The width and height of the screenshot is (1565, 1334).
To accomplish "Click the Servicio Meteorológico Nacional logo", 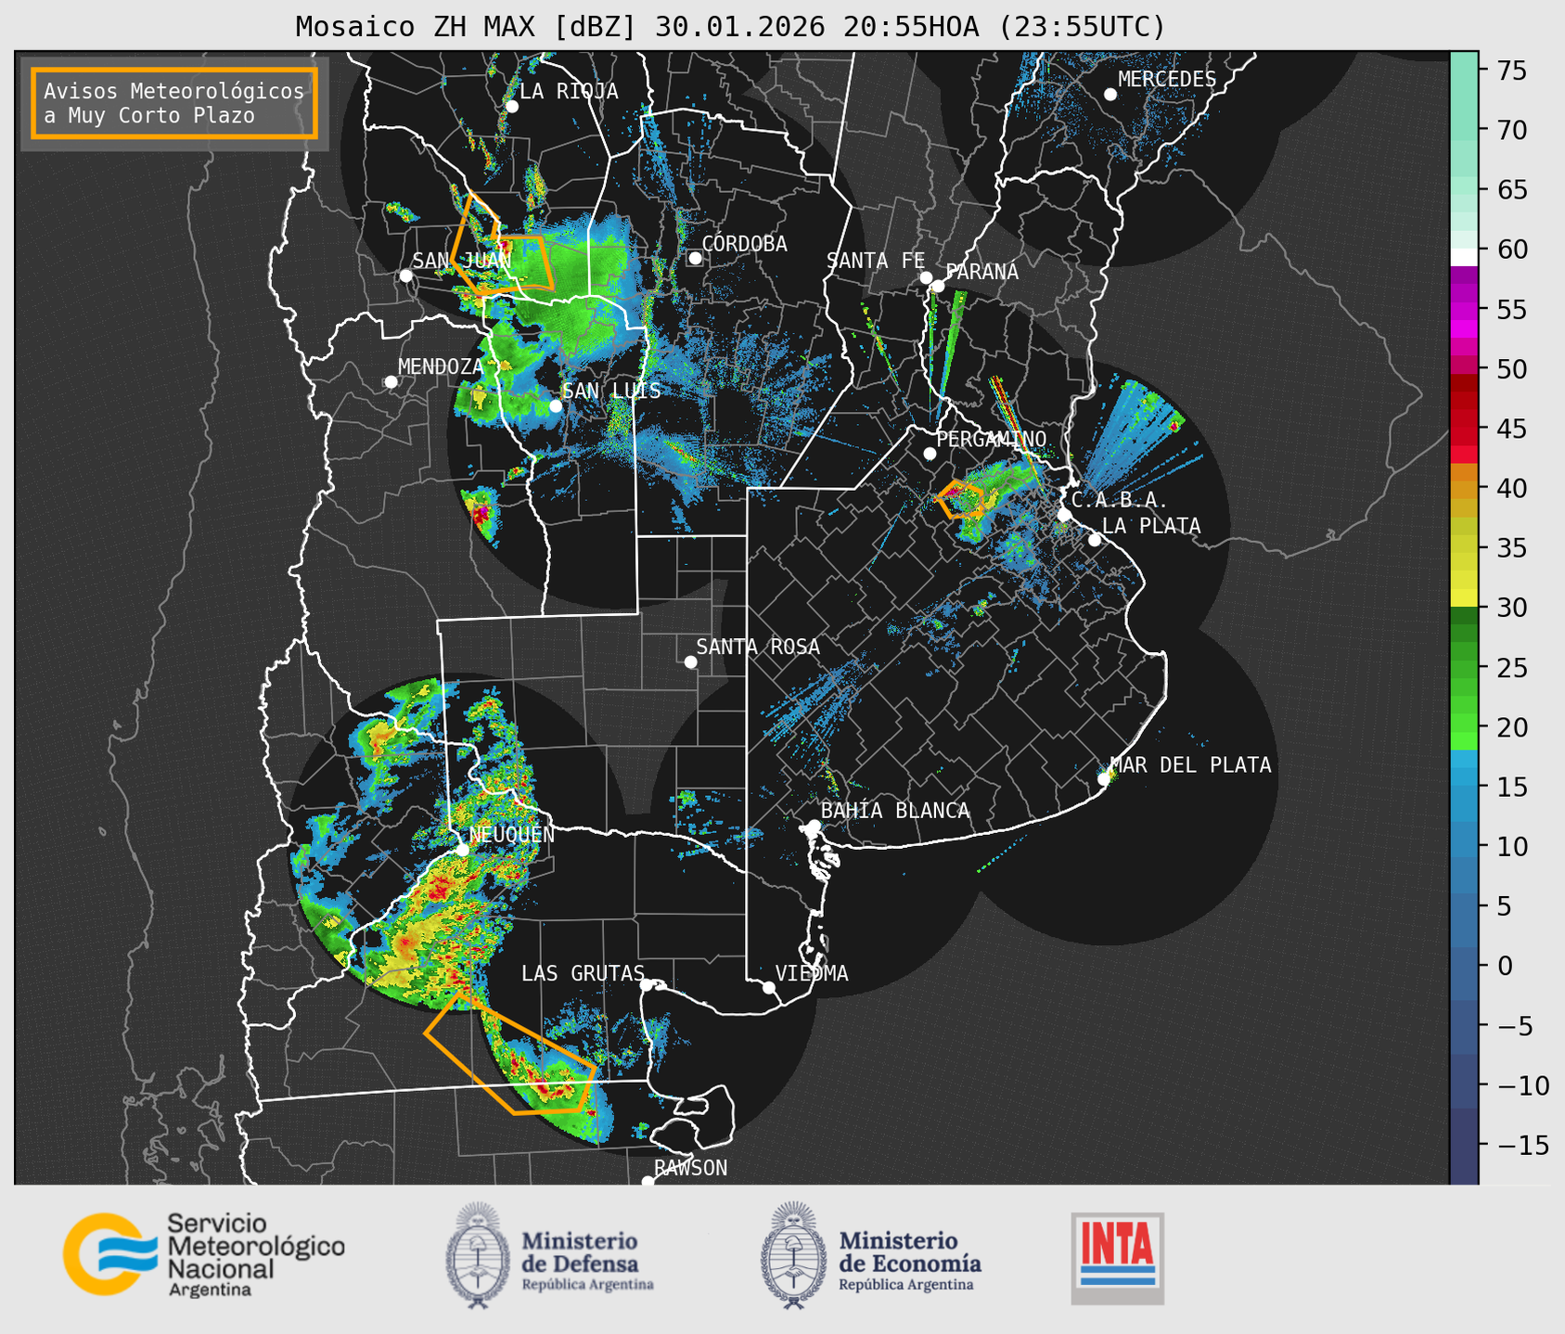I will (x=204, y=1254).
